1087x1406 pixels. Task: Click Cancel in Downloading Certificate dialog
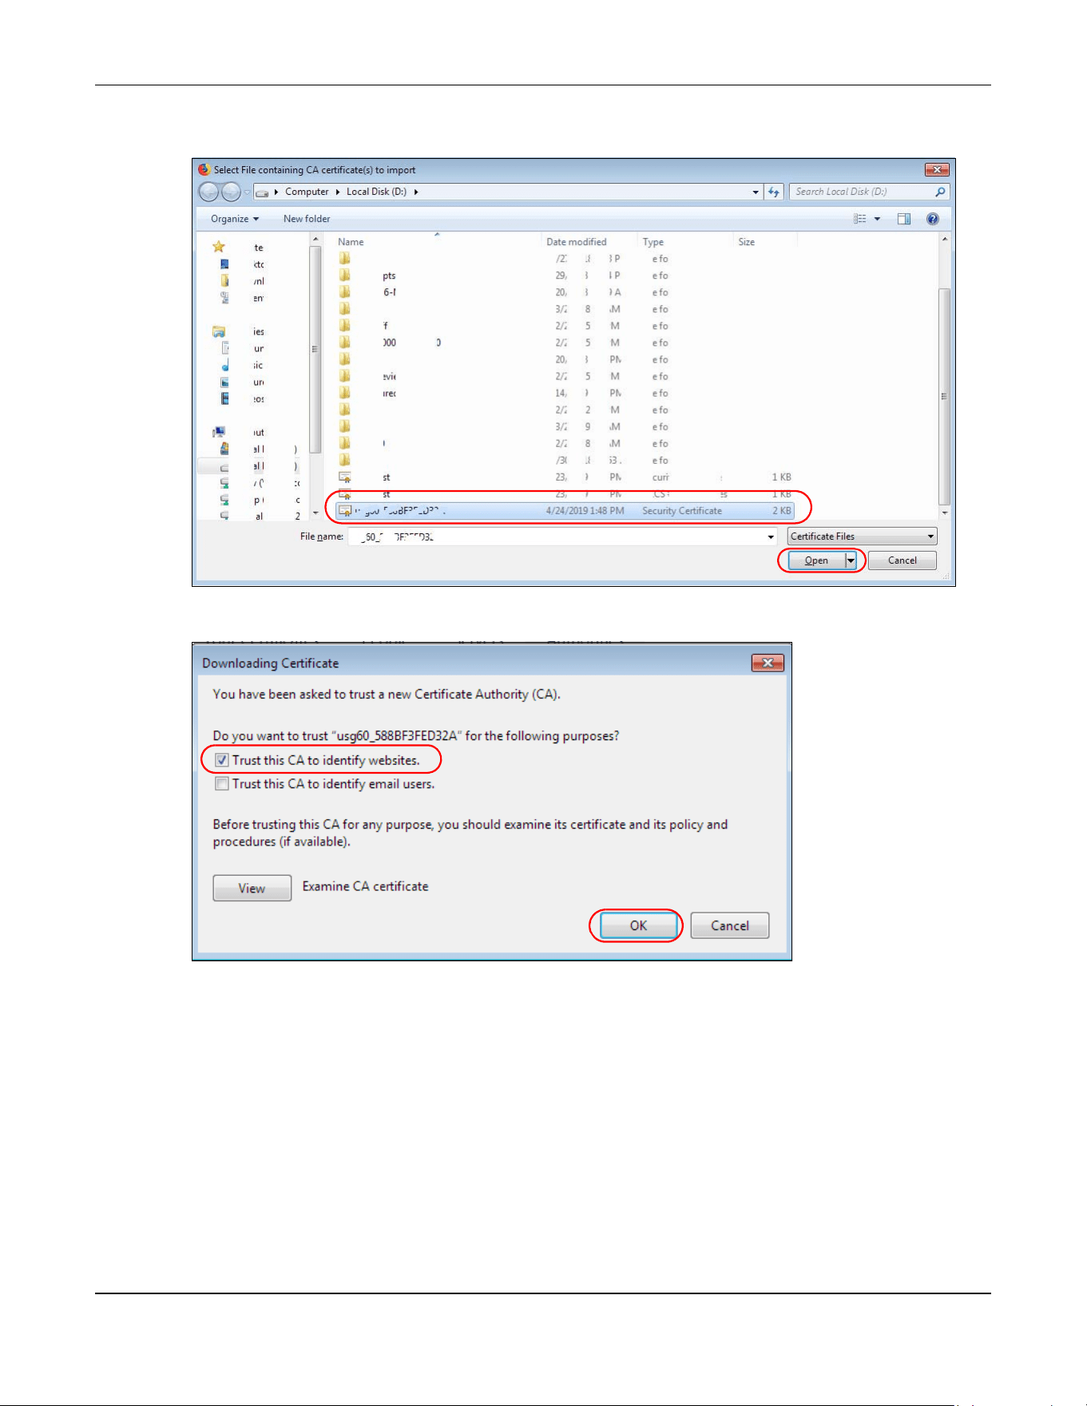coord(730,925)
